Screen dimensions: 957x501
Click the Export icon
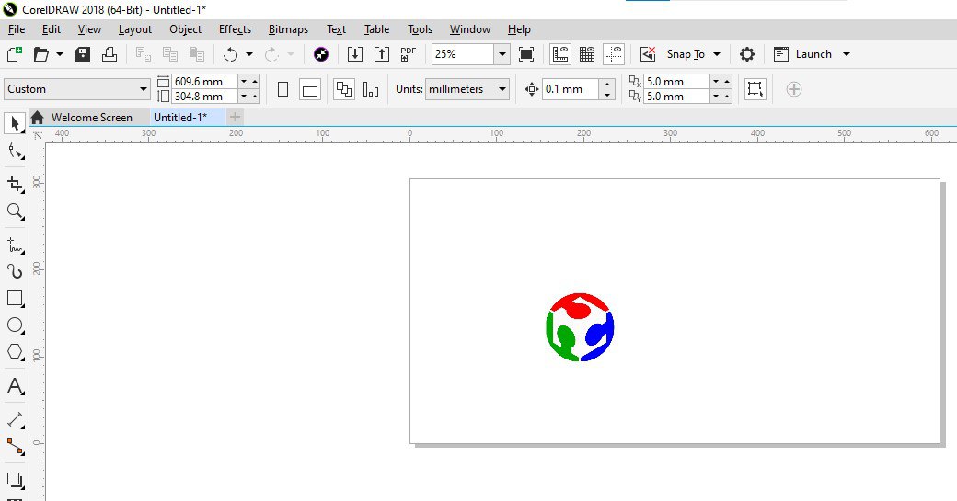pyautogui.click(x=382, y=54)
